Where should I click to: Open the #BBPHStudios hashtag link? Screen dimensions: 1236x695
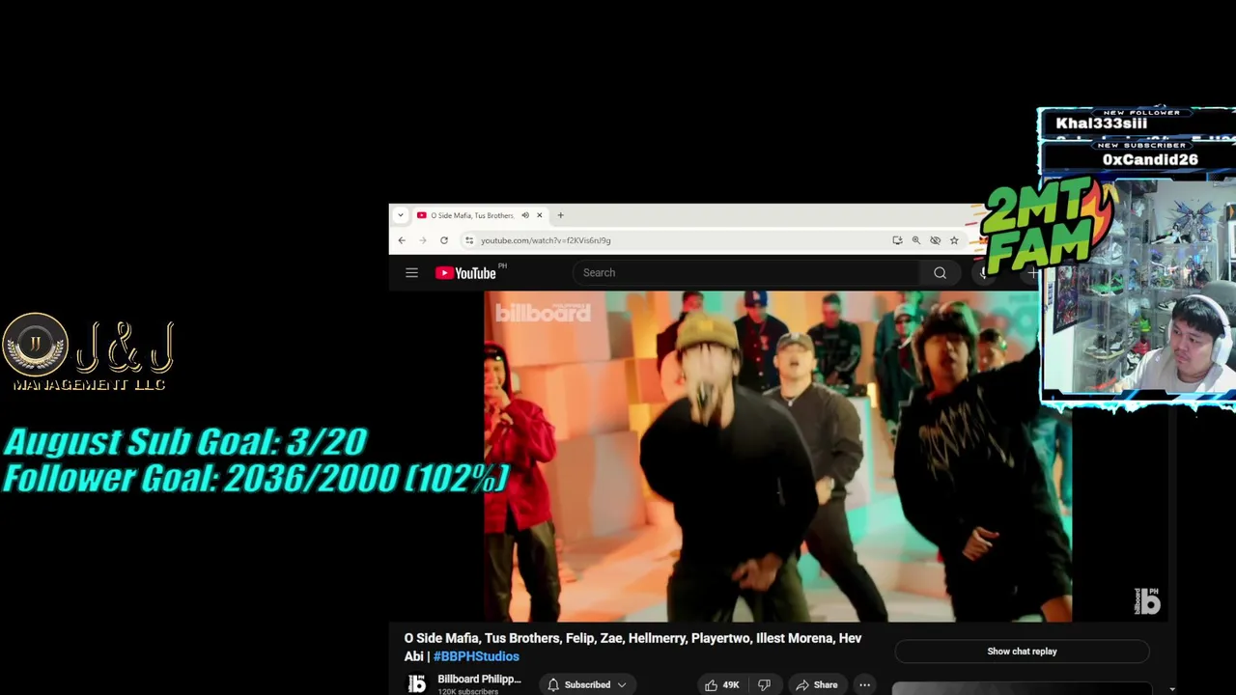click(x=476, y=656)
